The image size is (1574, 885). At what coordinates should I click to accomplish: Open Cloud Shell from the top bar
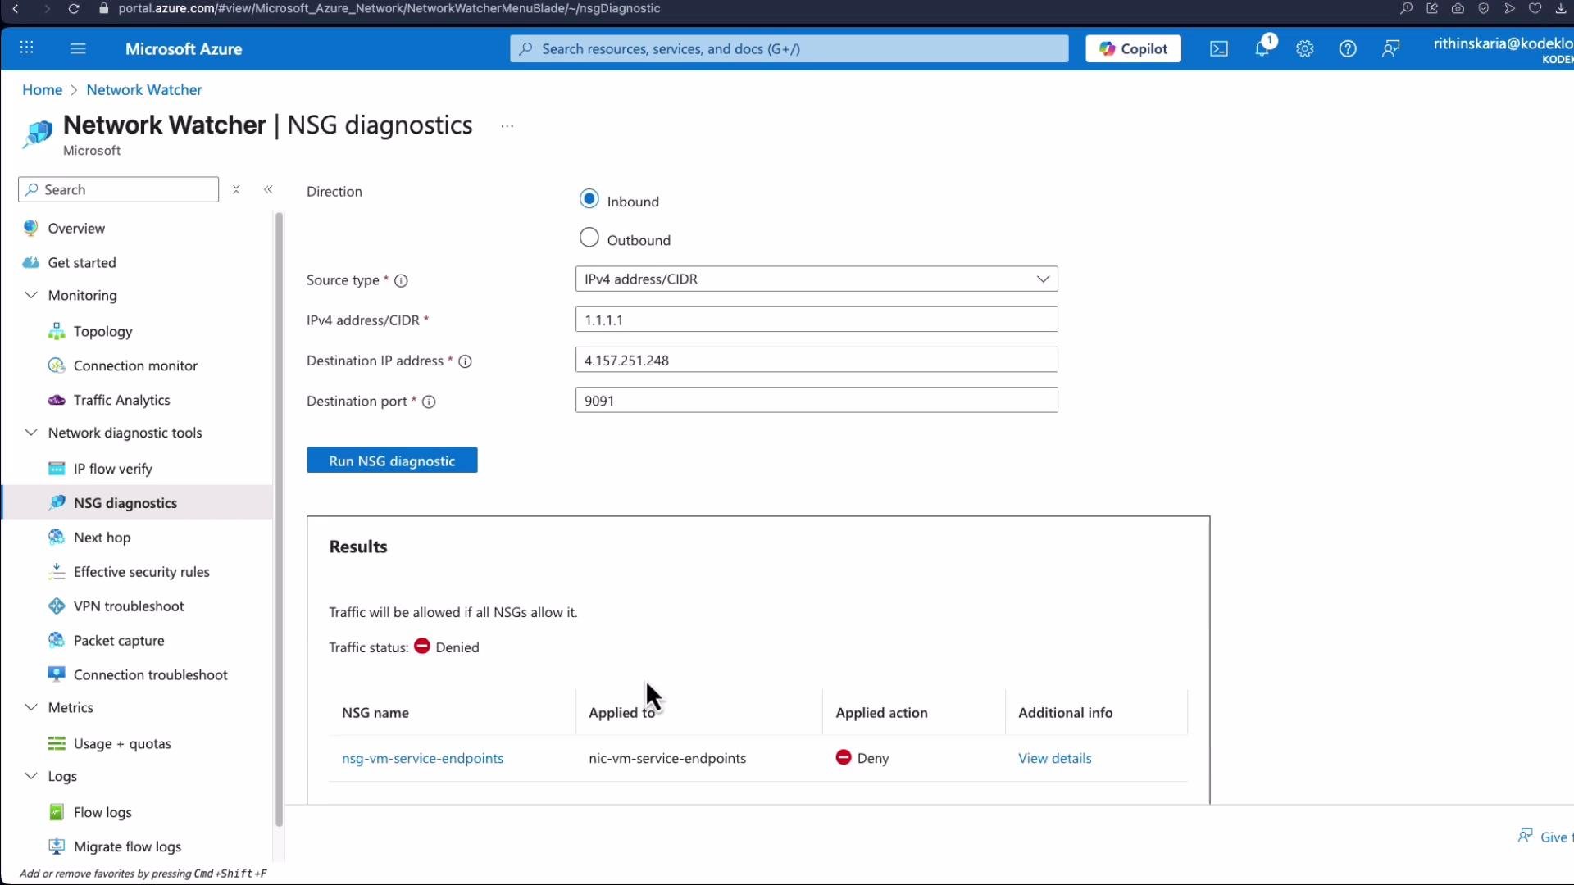1219,49
